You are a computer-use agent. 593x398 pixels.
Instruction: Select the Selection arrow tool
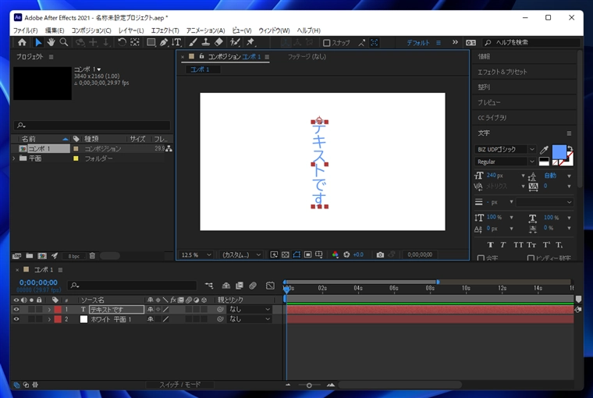click(38, 42)
